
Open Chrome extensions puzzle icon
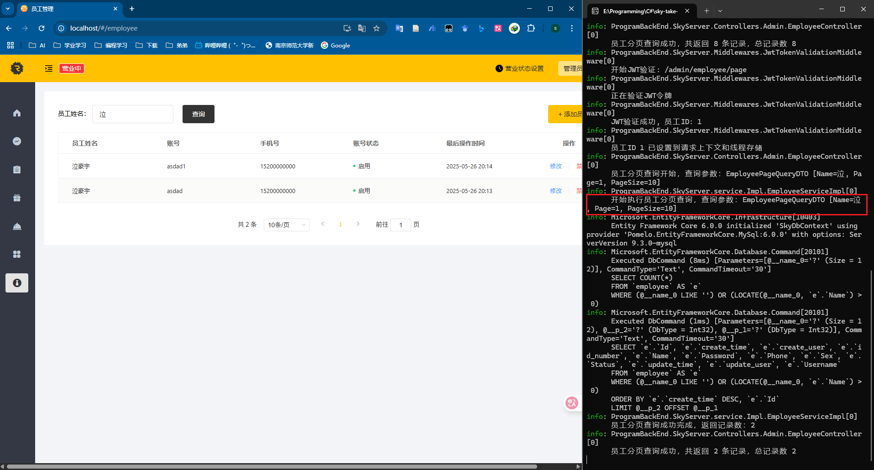coord(531,28)
